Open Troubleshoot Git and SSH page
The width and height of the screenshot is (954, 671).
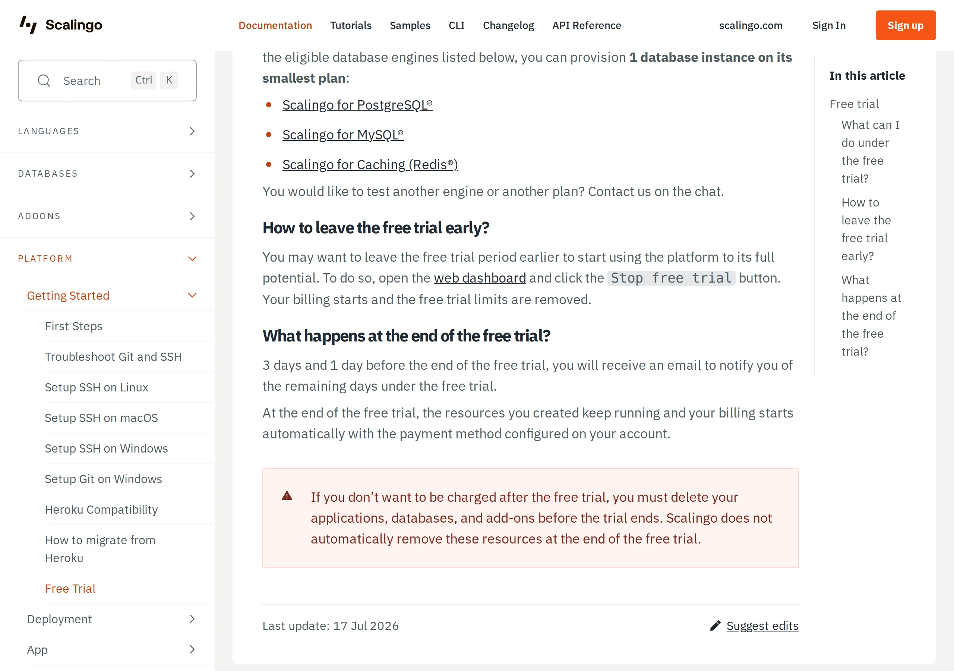(x=113, y=357)
